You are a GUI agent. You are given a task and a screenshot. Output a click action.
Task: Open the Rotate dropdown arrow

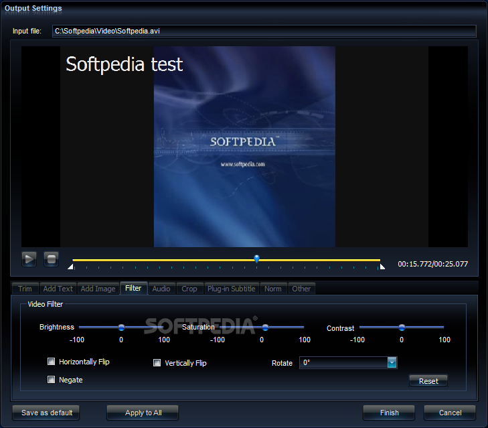392,362
